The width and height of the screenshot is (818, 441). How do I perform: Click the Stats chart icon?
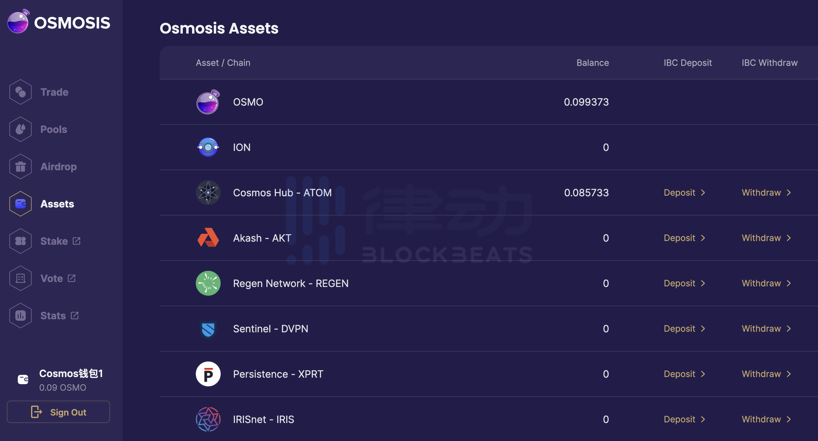coord(21,316)
